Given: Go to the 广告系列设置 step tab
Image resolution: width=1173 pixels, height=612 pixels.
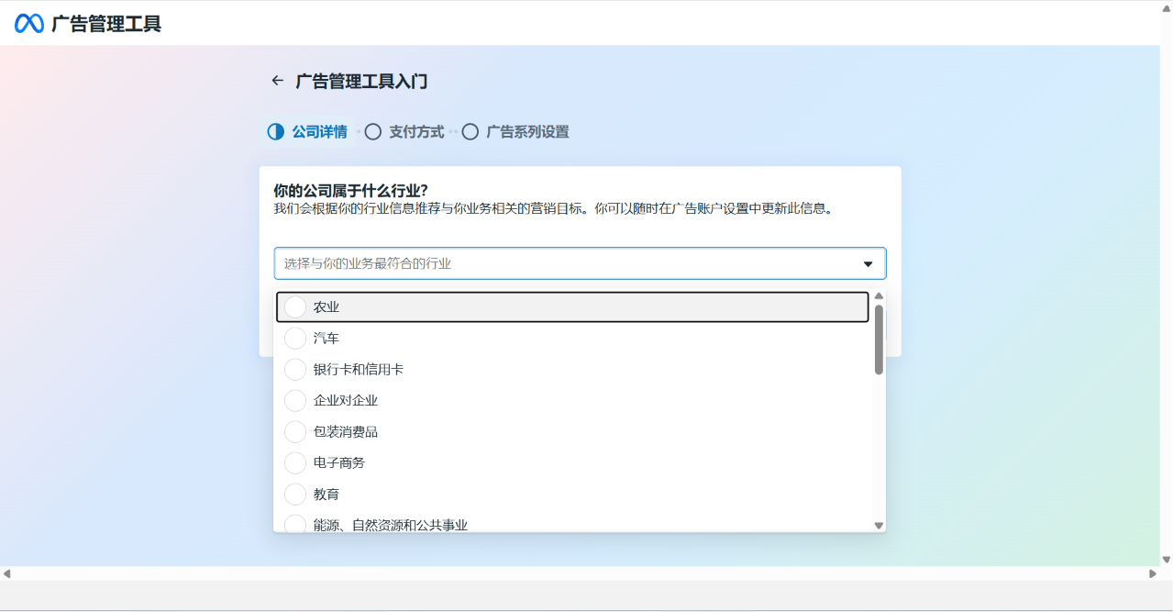Looking at the screenshot, I should click(515, 132).
